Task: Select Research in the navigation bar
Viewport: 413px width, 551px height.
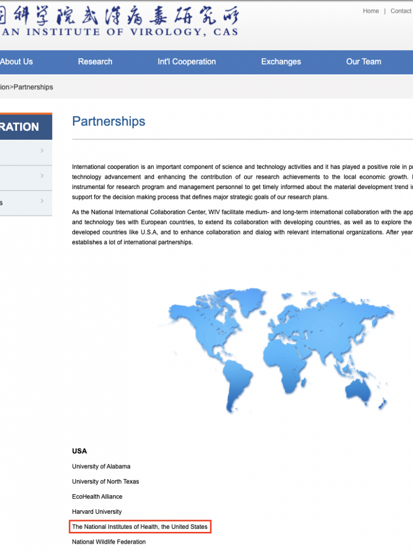Action: [x=95, y=61]
